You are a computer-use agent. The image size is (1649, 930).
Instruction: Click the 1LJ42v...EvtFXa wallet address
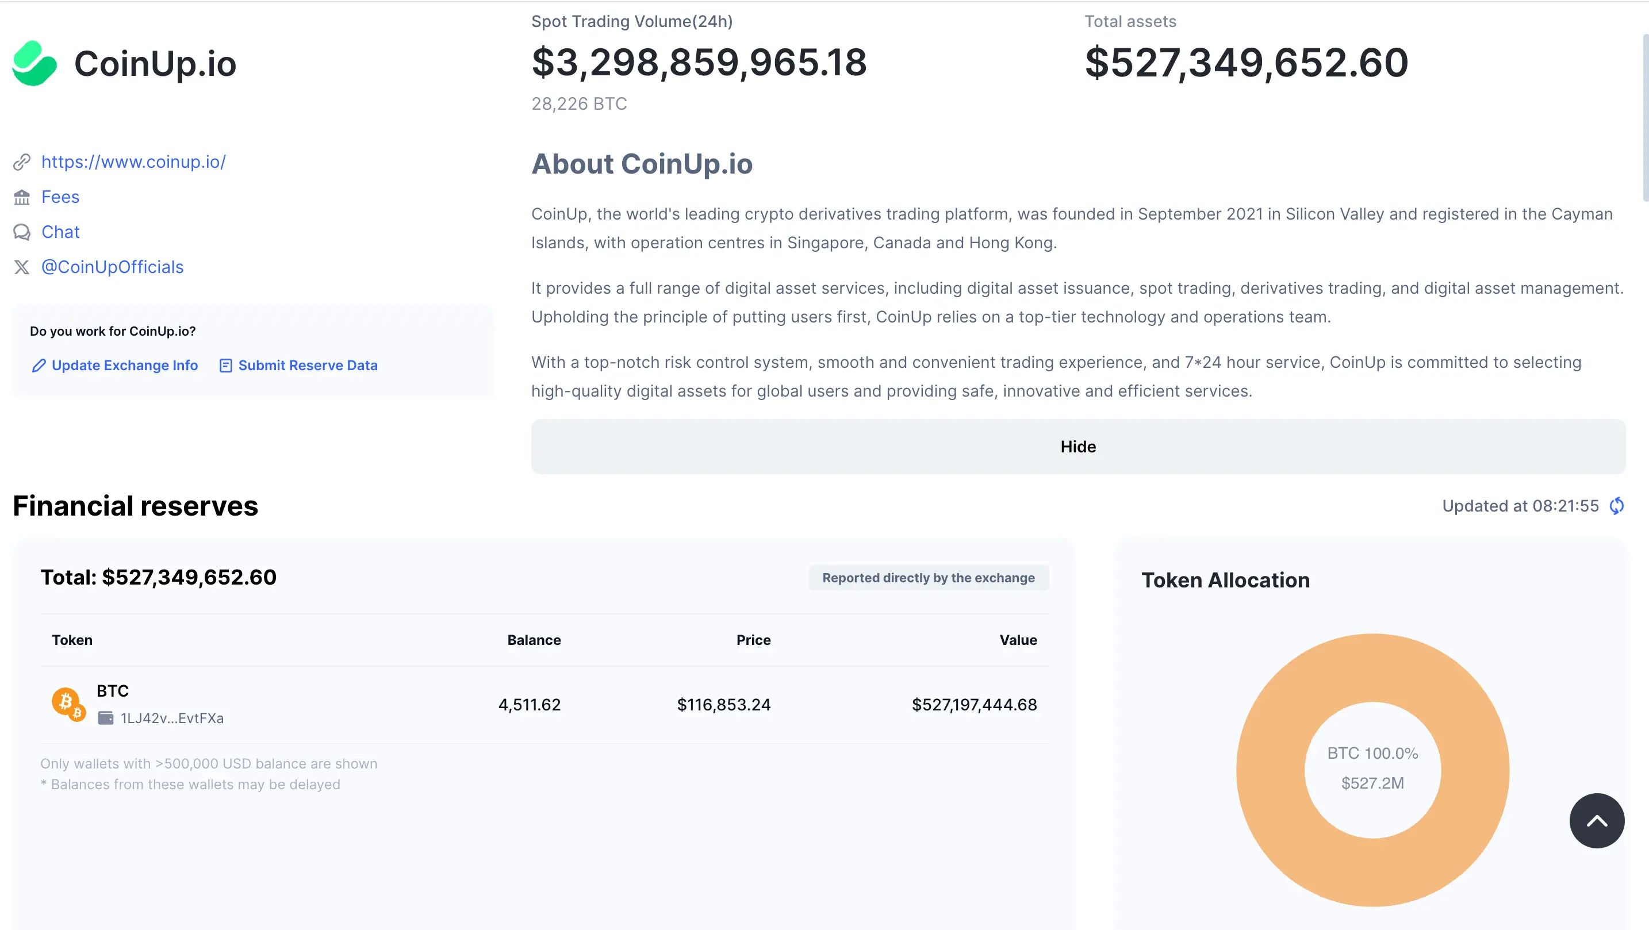click(x=172, y=718)
